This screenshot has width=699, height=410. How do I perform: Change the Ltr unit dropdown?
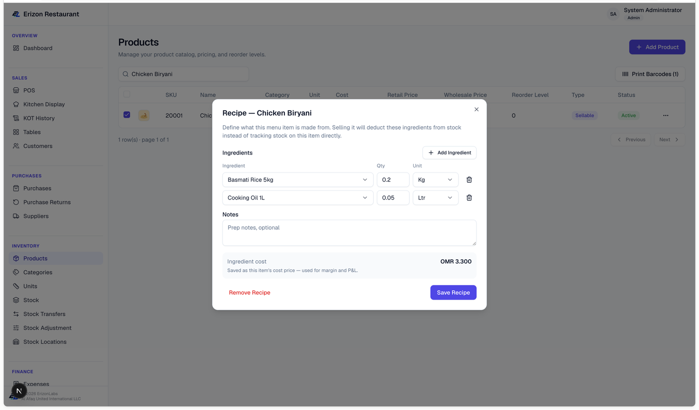point(436,198)
